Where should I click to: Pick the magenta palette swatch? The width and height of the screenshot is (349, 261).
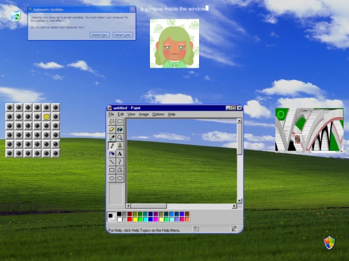[x=156, y=220]
